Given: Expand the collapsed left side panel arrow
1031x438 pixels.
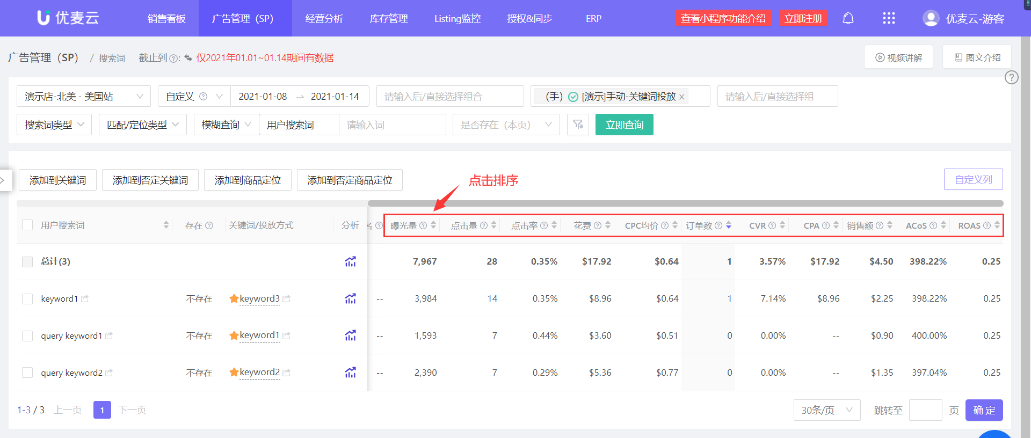Looking at the screenshot, I should [3, 180].
